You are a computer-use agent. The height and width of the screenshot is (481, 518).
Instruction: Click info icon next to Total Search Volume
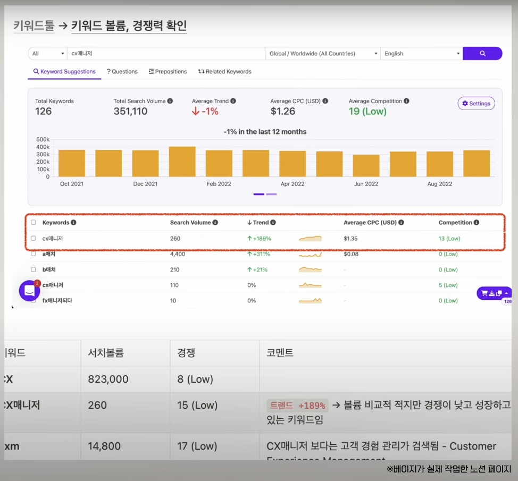[170, 101]
